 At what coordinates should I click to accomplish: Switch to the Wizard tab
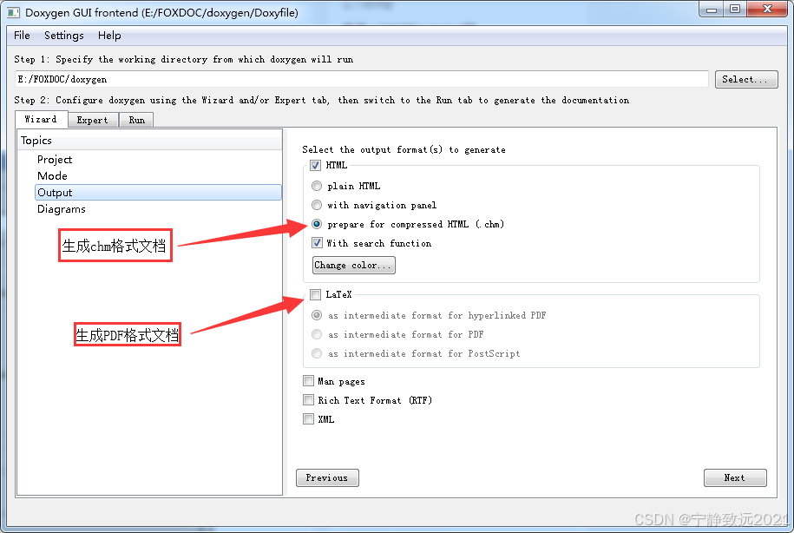coord(41,120)
